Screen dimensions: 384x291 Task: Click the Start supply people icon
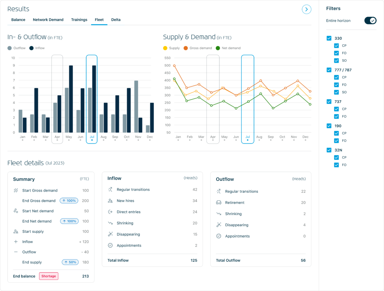[16, 231]
